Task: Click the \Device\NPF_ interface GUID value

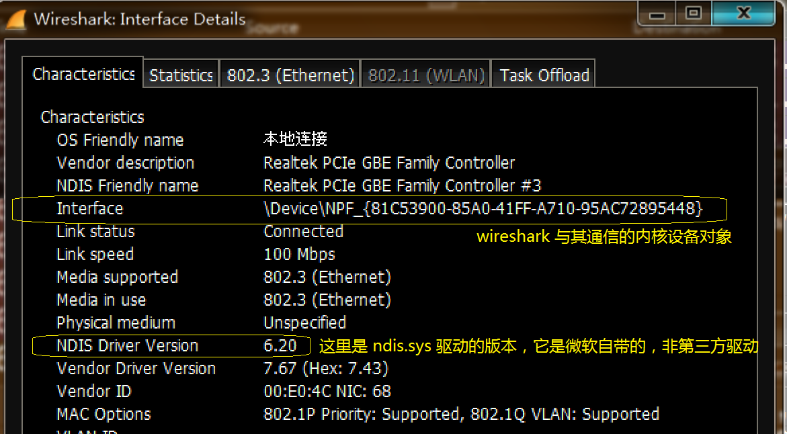Action: (x=483, y=209)
